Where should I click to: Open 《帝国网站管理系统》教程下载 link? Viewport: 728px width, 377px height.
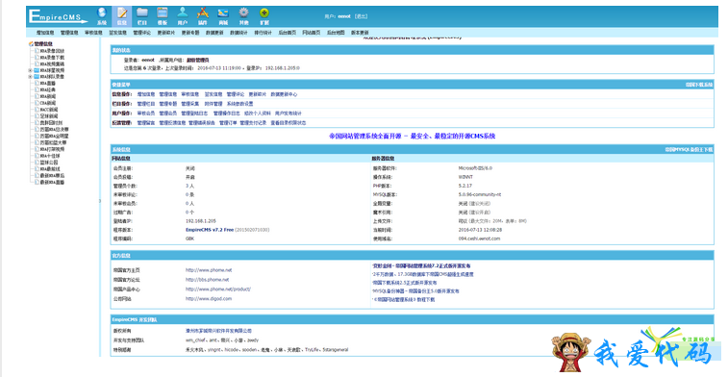(x=404, y=299)
